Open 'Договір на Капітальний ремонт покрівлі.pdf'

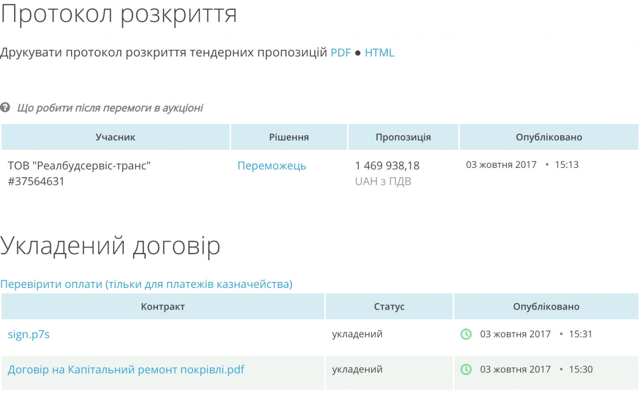click(x=126, y=370)
